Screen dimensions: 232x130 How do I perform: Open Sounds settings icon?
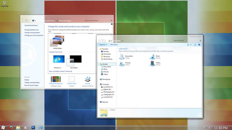[88, 79]
